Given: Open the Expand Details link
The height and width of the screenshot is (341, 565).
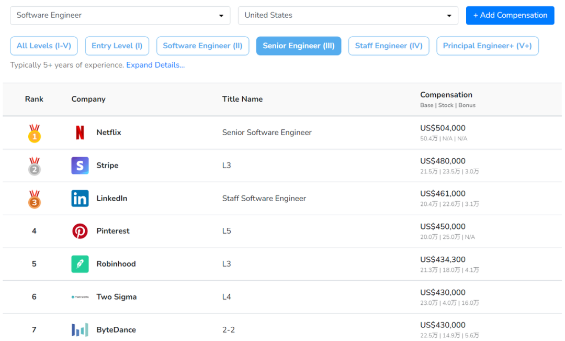Looking at the screenshot, I should [x=155, y=65].
